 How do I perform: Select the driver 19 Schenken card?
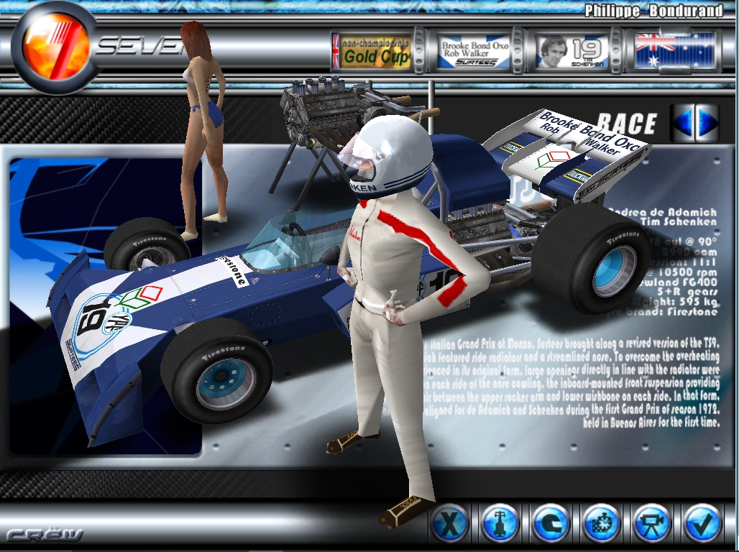pos(572,51)
